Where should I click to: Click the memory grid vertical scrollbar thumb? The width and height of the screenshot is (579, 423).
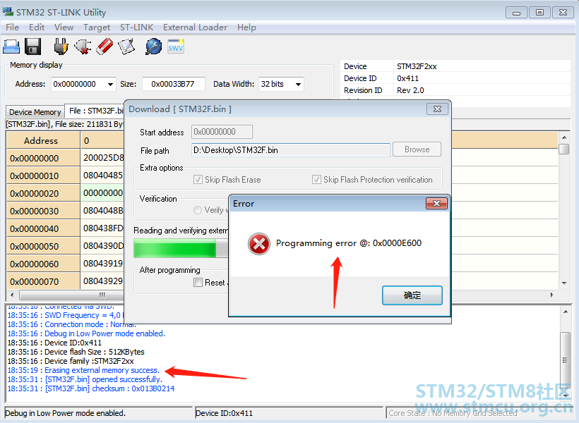tap(564, 149)
